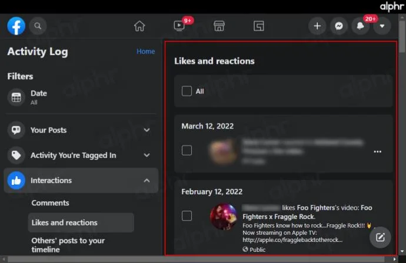Go to the Home feed house icon
The height and width of the screenshot is (263, 406).
[139, 26]
